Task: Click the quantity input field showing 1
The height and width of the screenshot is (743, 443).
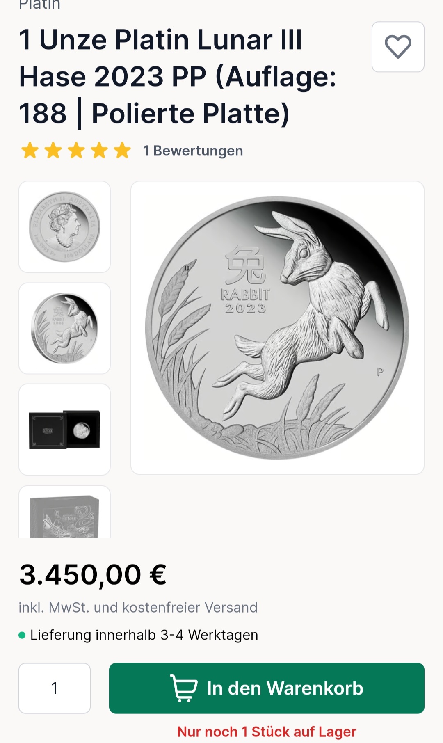Action: click(55, 688)
